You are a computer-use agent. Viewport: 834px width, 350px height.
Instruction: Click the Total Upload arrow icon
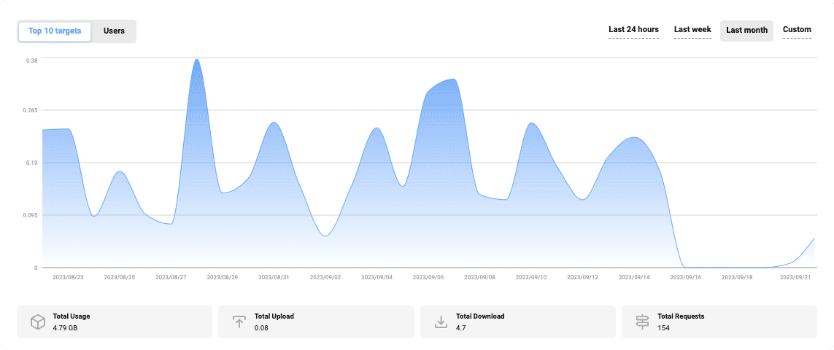[239, 322]
